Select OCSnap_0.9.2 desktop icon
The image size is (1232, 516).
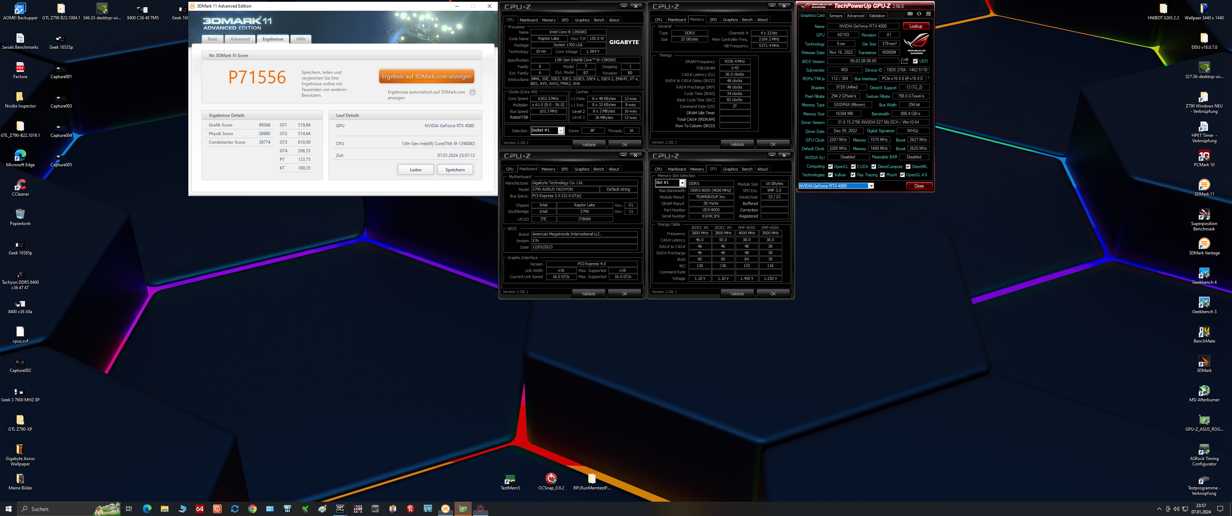click(x=551, y=482)
